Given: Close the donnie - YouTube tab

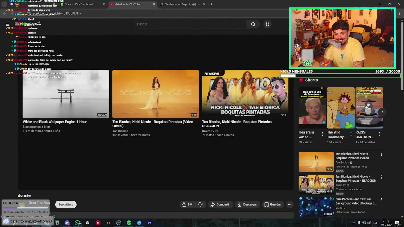Looking at the screenshot, I should tap(154, 4).
